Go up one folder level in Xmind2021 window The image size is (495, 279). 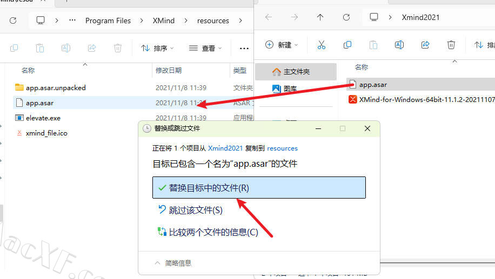(320, 17)
